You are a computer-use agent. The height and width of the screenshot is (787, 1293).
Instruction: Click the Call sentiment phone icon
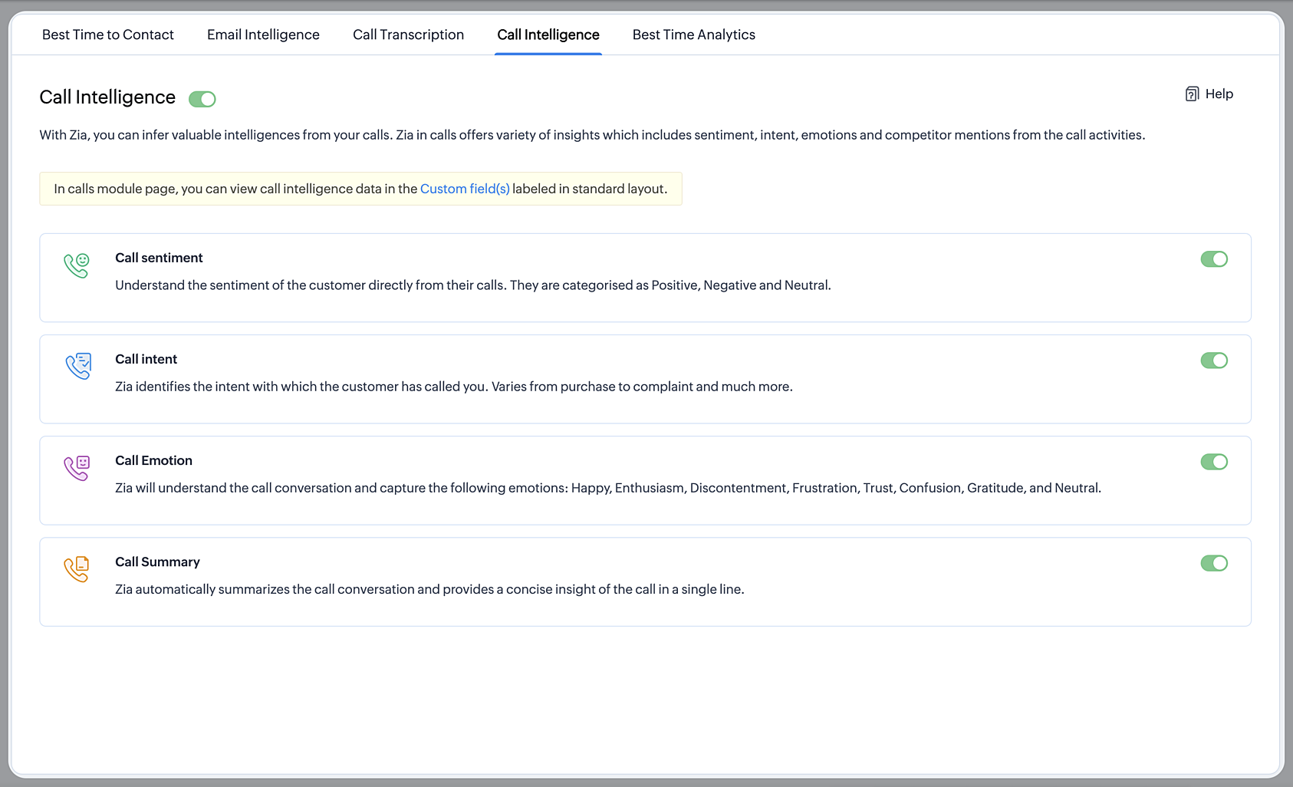click(x=77, y=265)
